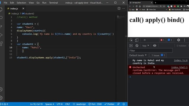Place cursor on line 13 apply call
189x106 pixels.
[49, 58]
